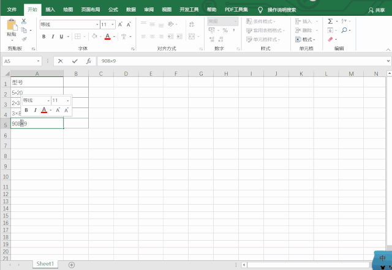The image size is (392, 270).
Task: Toggle Italic in the ribbon font group
Action: [53, 37]
